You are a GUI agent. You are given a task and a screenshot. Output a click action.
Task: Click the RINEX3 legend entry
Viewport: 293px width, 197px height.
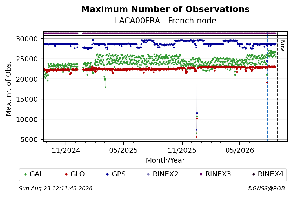(x=216, y=174)
